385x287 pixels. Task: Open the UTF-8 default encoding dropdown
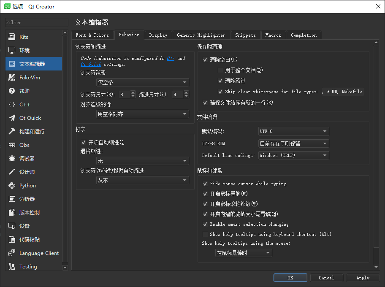pyautogui.click(x=293, y=132)
